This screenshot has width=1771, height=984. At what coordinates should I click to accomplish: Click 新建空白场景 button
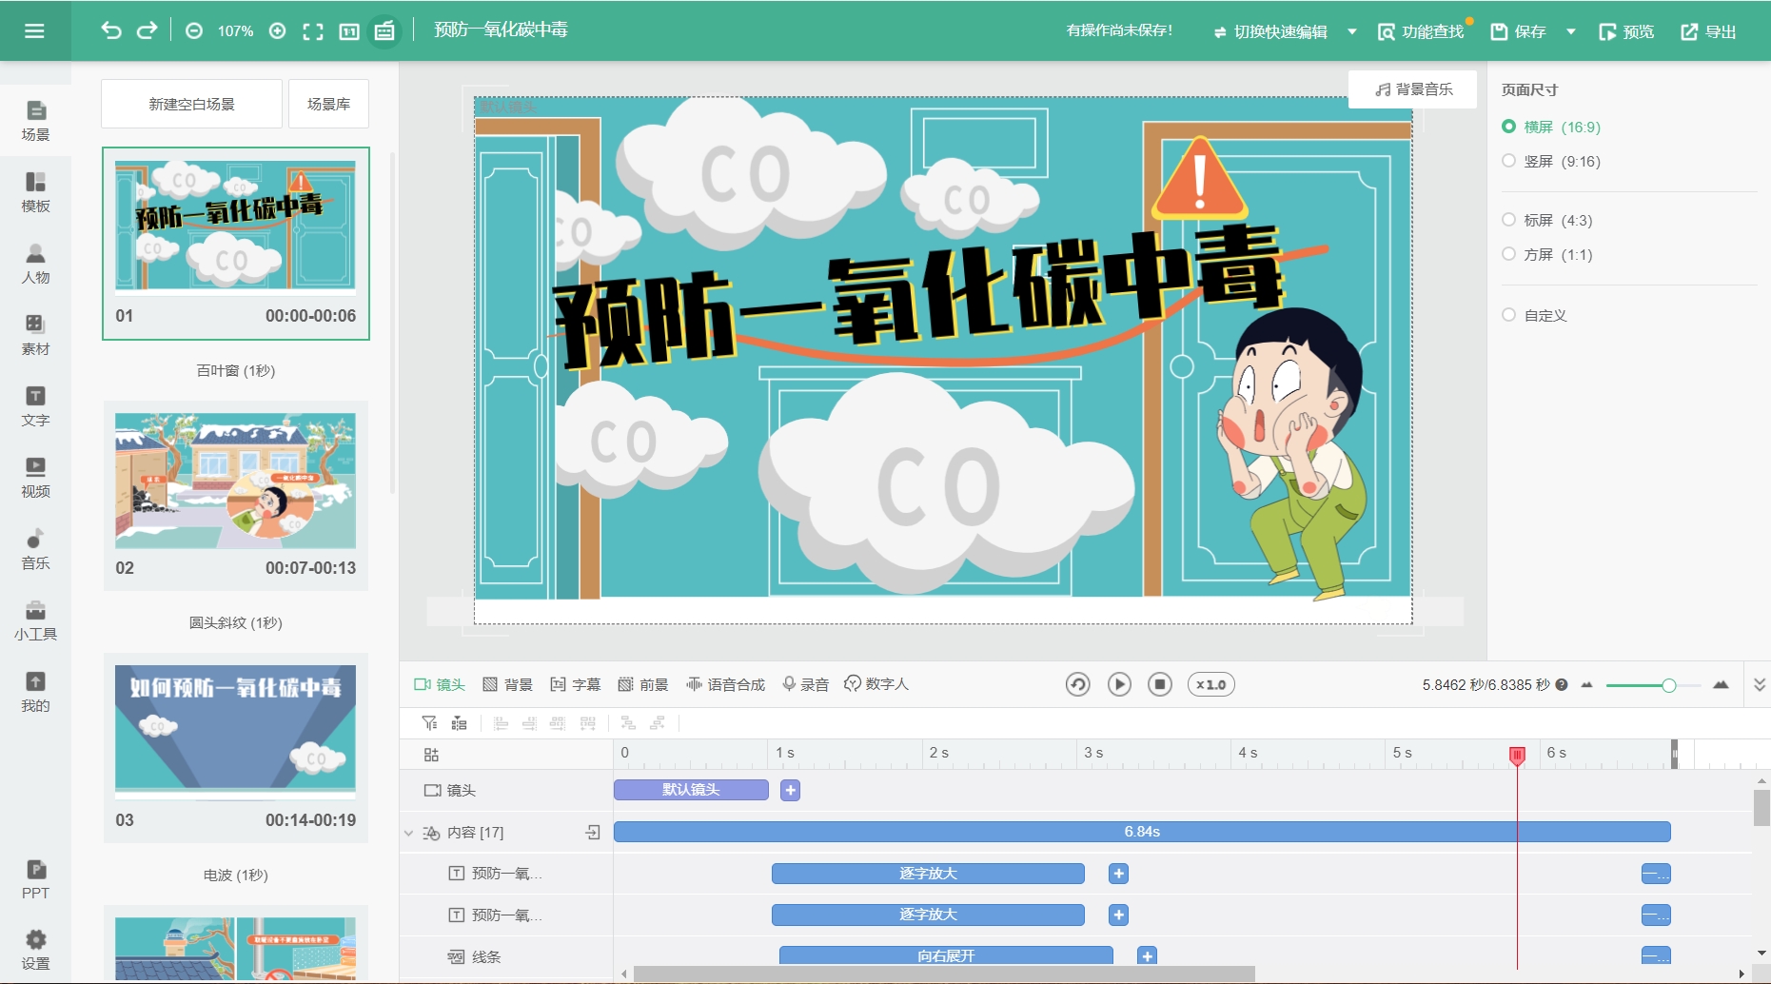point(191,104)
